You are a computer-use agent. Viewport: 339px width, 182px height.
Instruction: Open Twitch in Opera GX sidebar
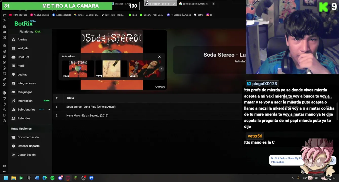coord(4,57)
